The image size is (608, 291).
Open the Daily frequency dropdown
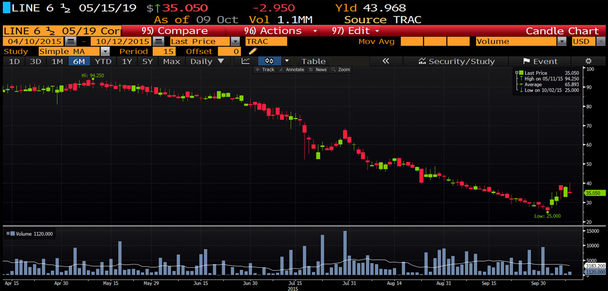[x=207, y=61]
